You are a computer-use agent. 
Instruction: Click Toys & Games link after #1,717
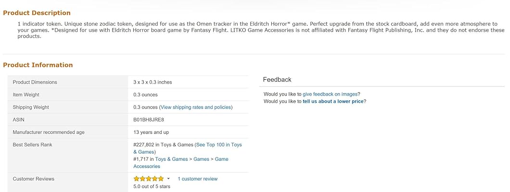[171, 159]
